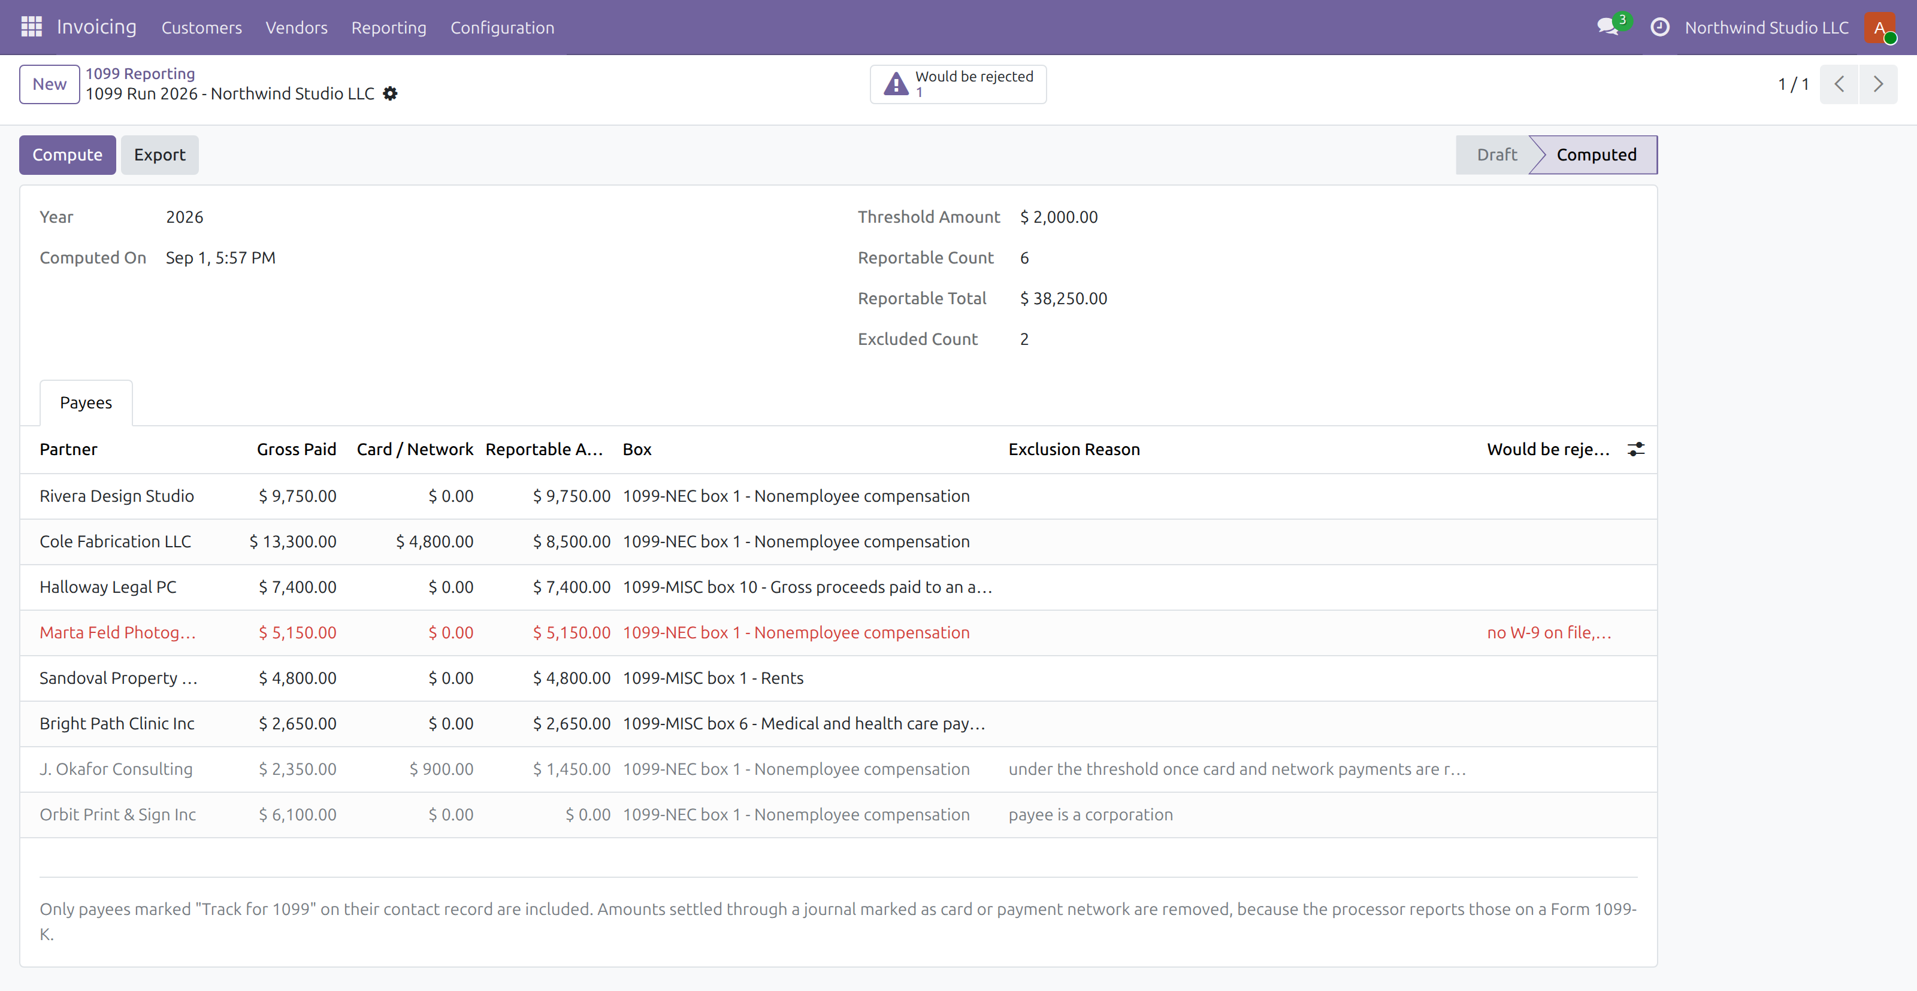Go to next record arrow
The height and width of the screenshot is (991, 1917).
1877,84
